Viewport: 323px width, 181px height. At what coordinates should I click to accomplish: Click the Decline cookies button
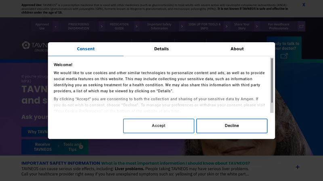[x=232, y=126]
